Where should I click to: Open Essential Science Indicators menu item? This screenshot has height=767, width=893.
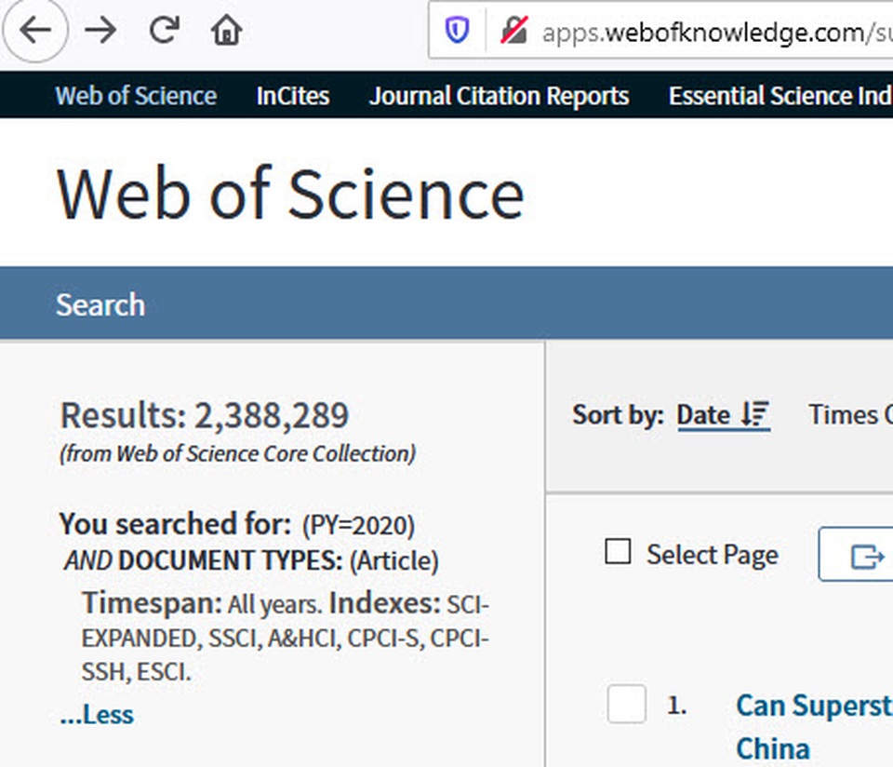(780, 96)
